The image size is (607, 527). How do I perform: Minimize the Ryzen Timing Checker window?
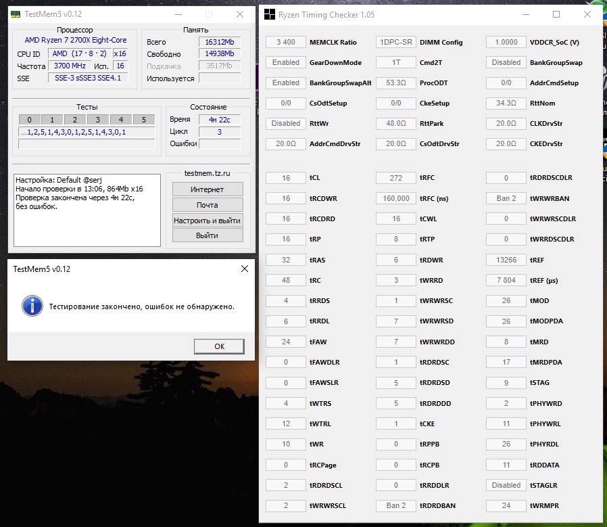click(526, 14)
